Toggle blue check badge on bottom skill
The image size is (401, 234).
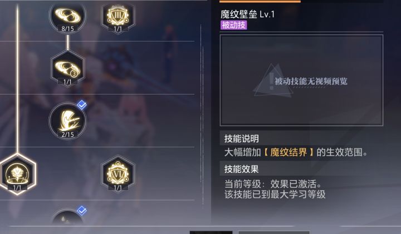[82, 211]
